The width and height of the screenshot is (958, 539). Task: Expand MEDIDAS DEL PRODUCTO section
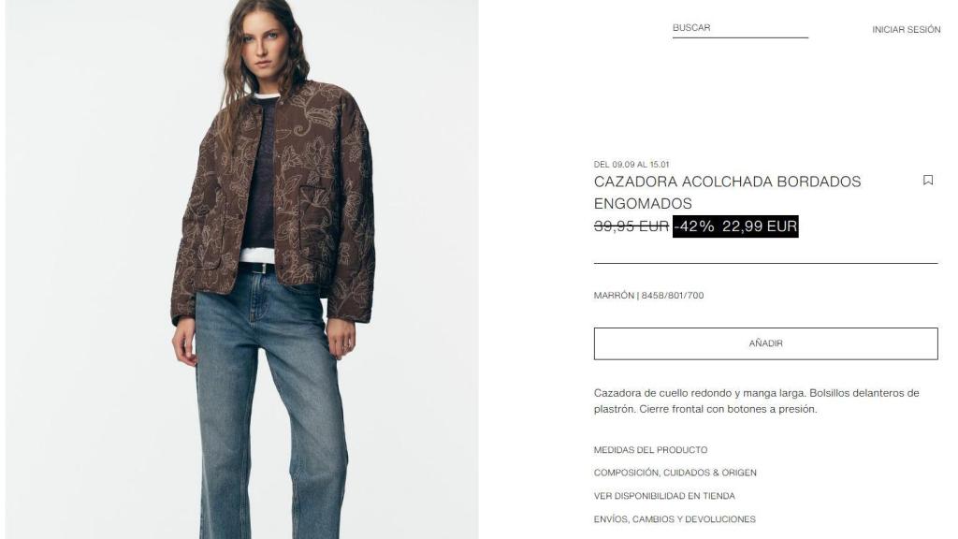tap(650, 450)
